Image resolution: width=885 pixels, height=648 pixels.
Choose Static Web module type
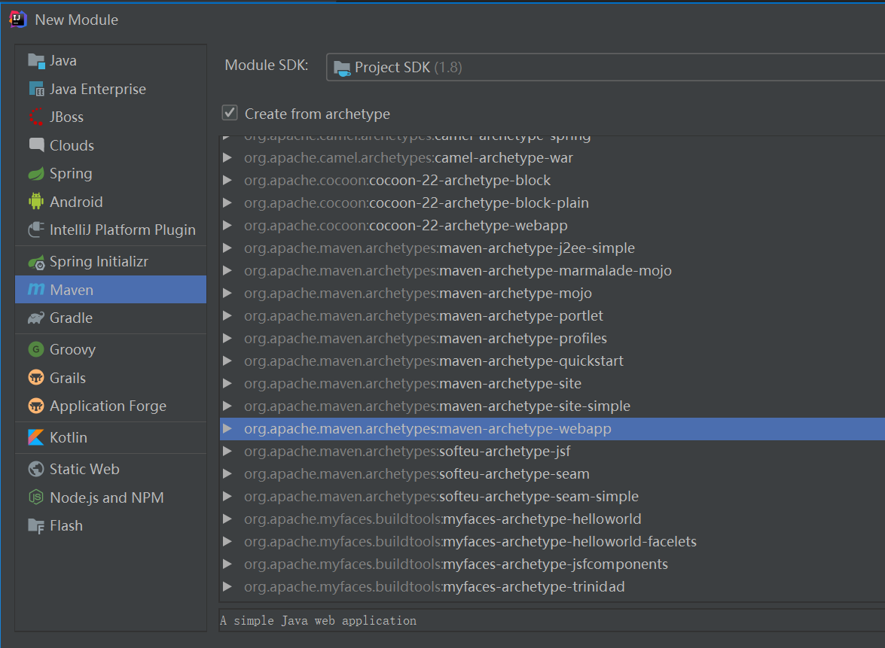[111, 469]
